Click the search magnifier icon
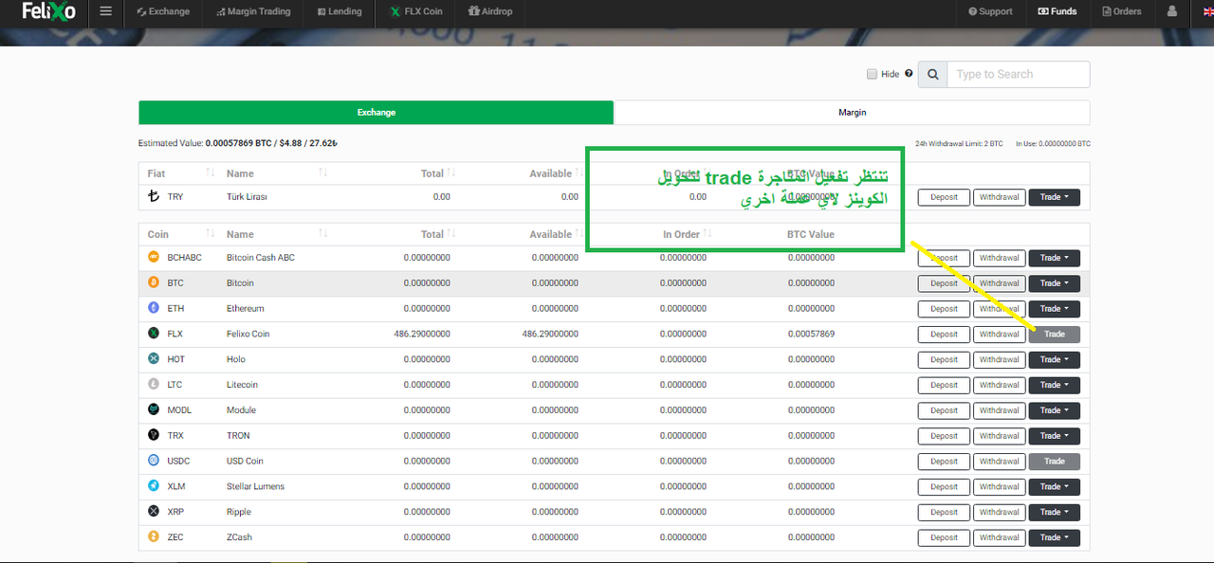This screenshot has width=1214, height=563. click(933, 75)
